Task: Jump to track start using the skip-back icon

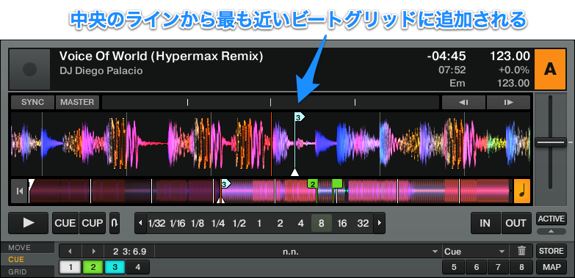Action: (19, 191)
